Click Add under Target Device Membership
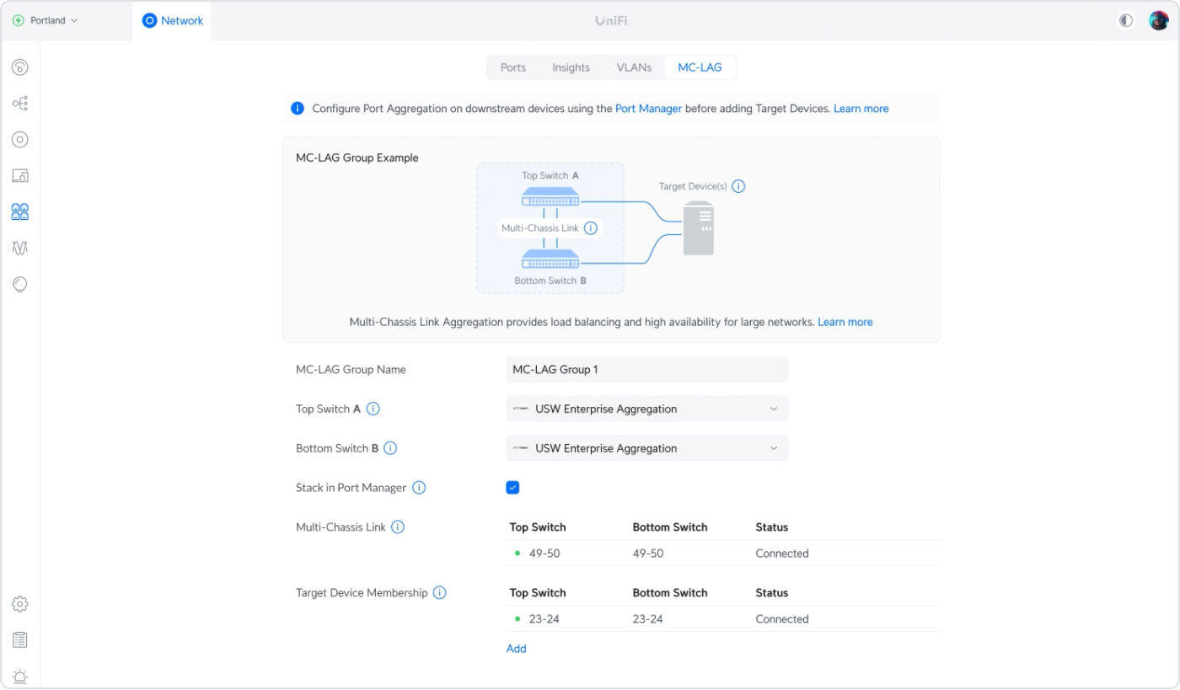Viewport: 1180px width, 690px height. coord(517,649)
